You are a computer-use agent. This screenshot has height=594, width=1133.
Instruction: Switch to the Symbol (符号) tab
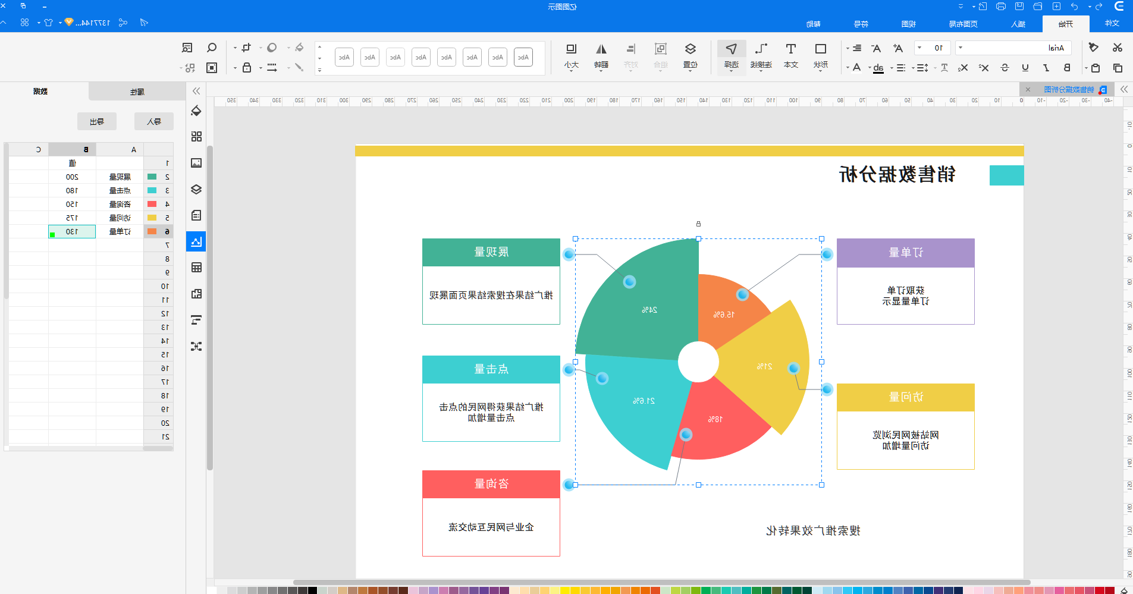pyautogui.click(x=861, y=24)
